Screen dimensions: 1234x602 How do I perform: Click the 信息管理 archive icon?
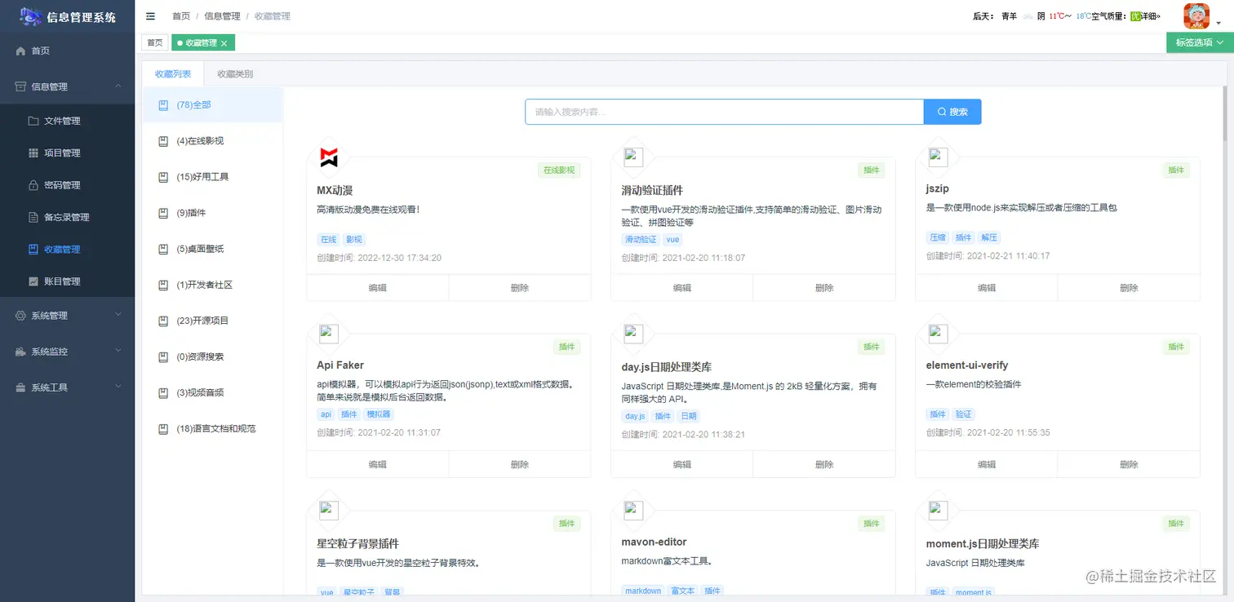21,86
